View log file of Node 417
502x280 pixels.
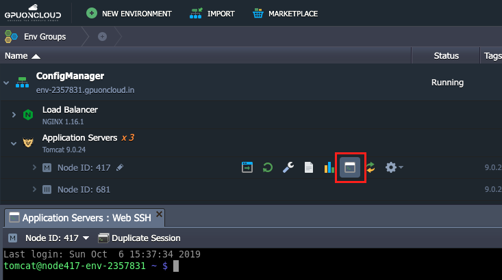[x=309, y=167]
